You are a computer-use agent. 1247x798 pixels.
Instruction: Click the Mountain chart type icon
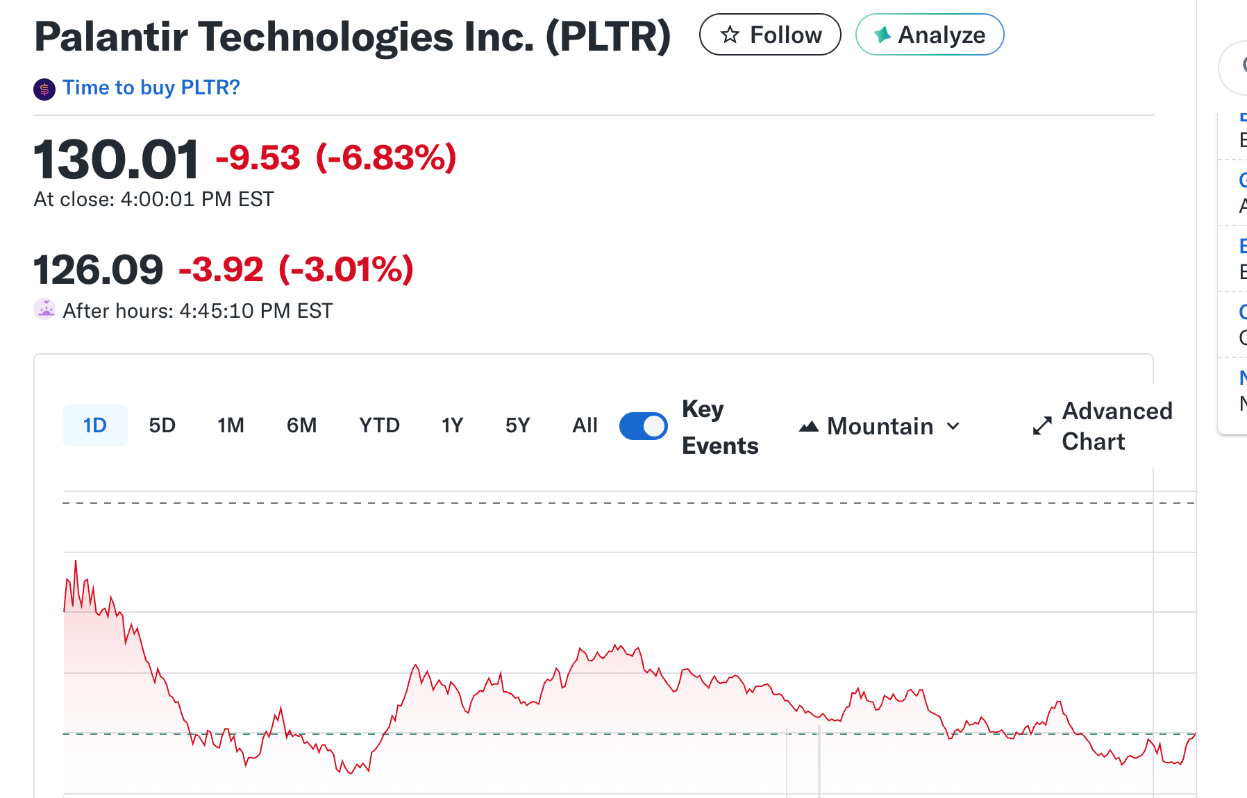809,426
